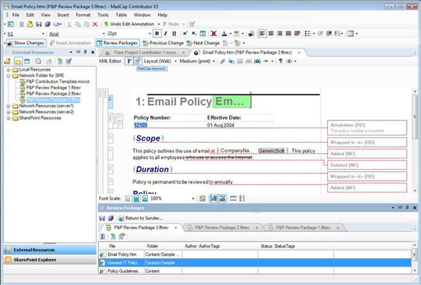Viewport: 421px width, 285px height.
Task: Click the bulleted list icon
Action: tap(307, 33)
